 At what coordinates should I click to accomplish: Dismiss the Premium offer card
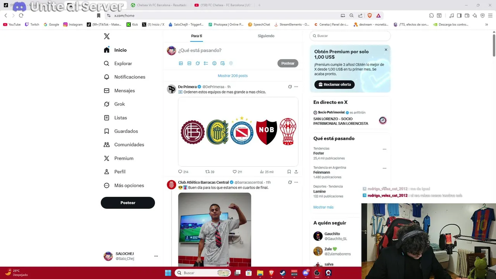click(x=386, y=50)
